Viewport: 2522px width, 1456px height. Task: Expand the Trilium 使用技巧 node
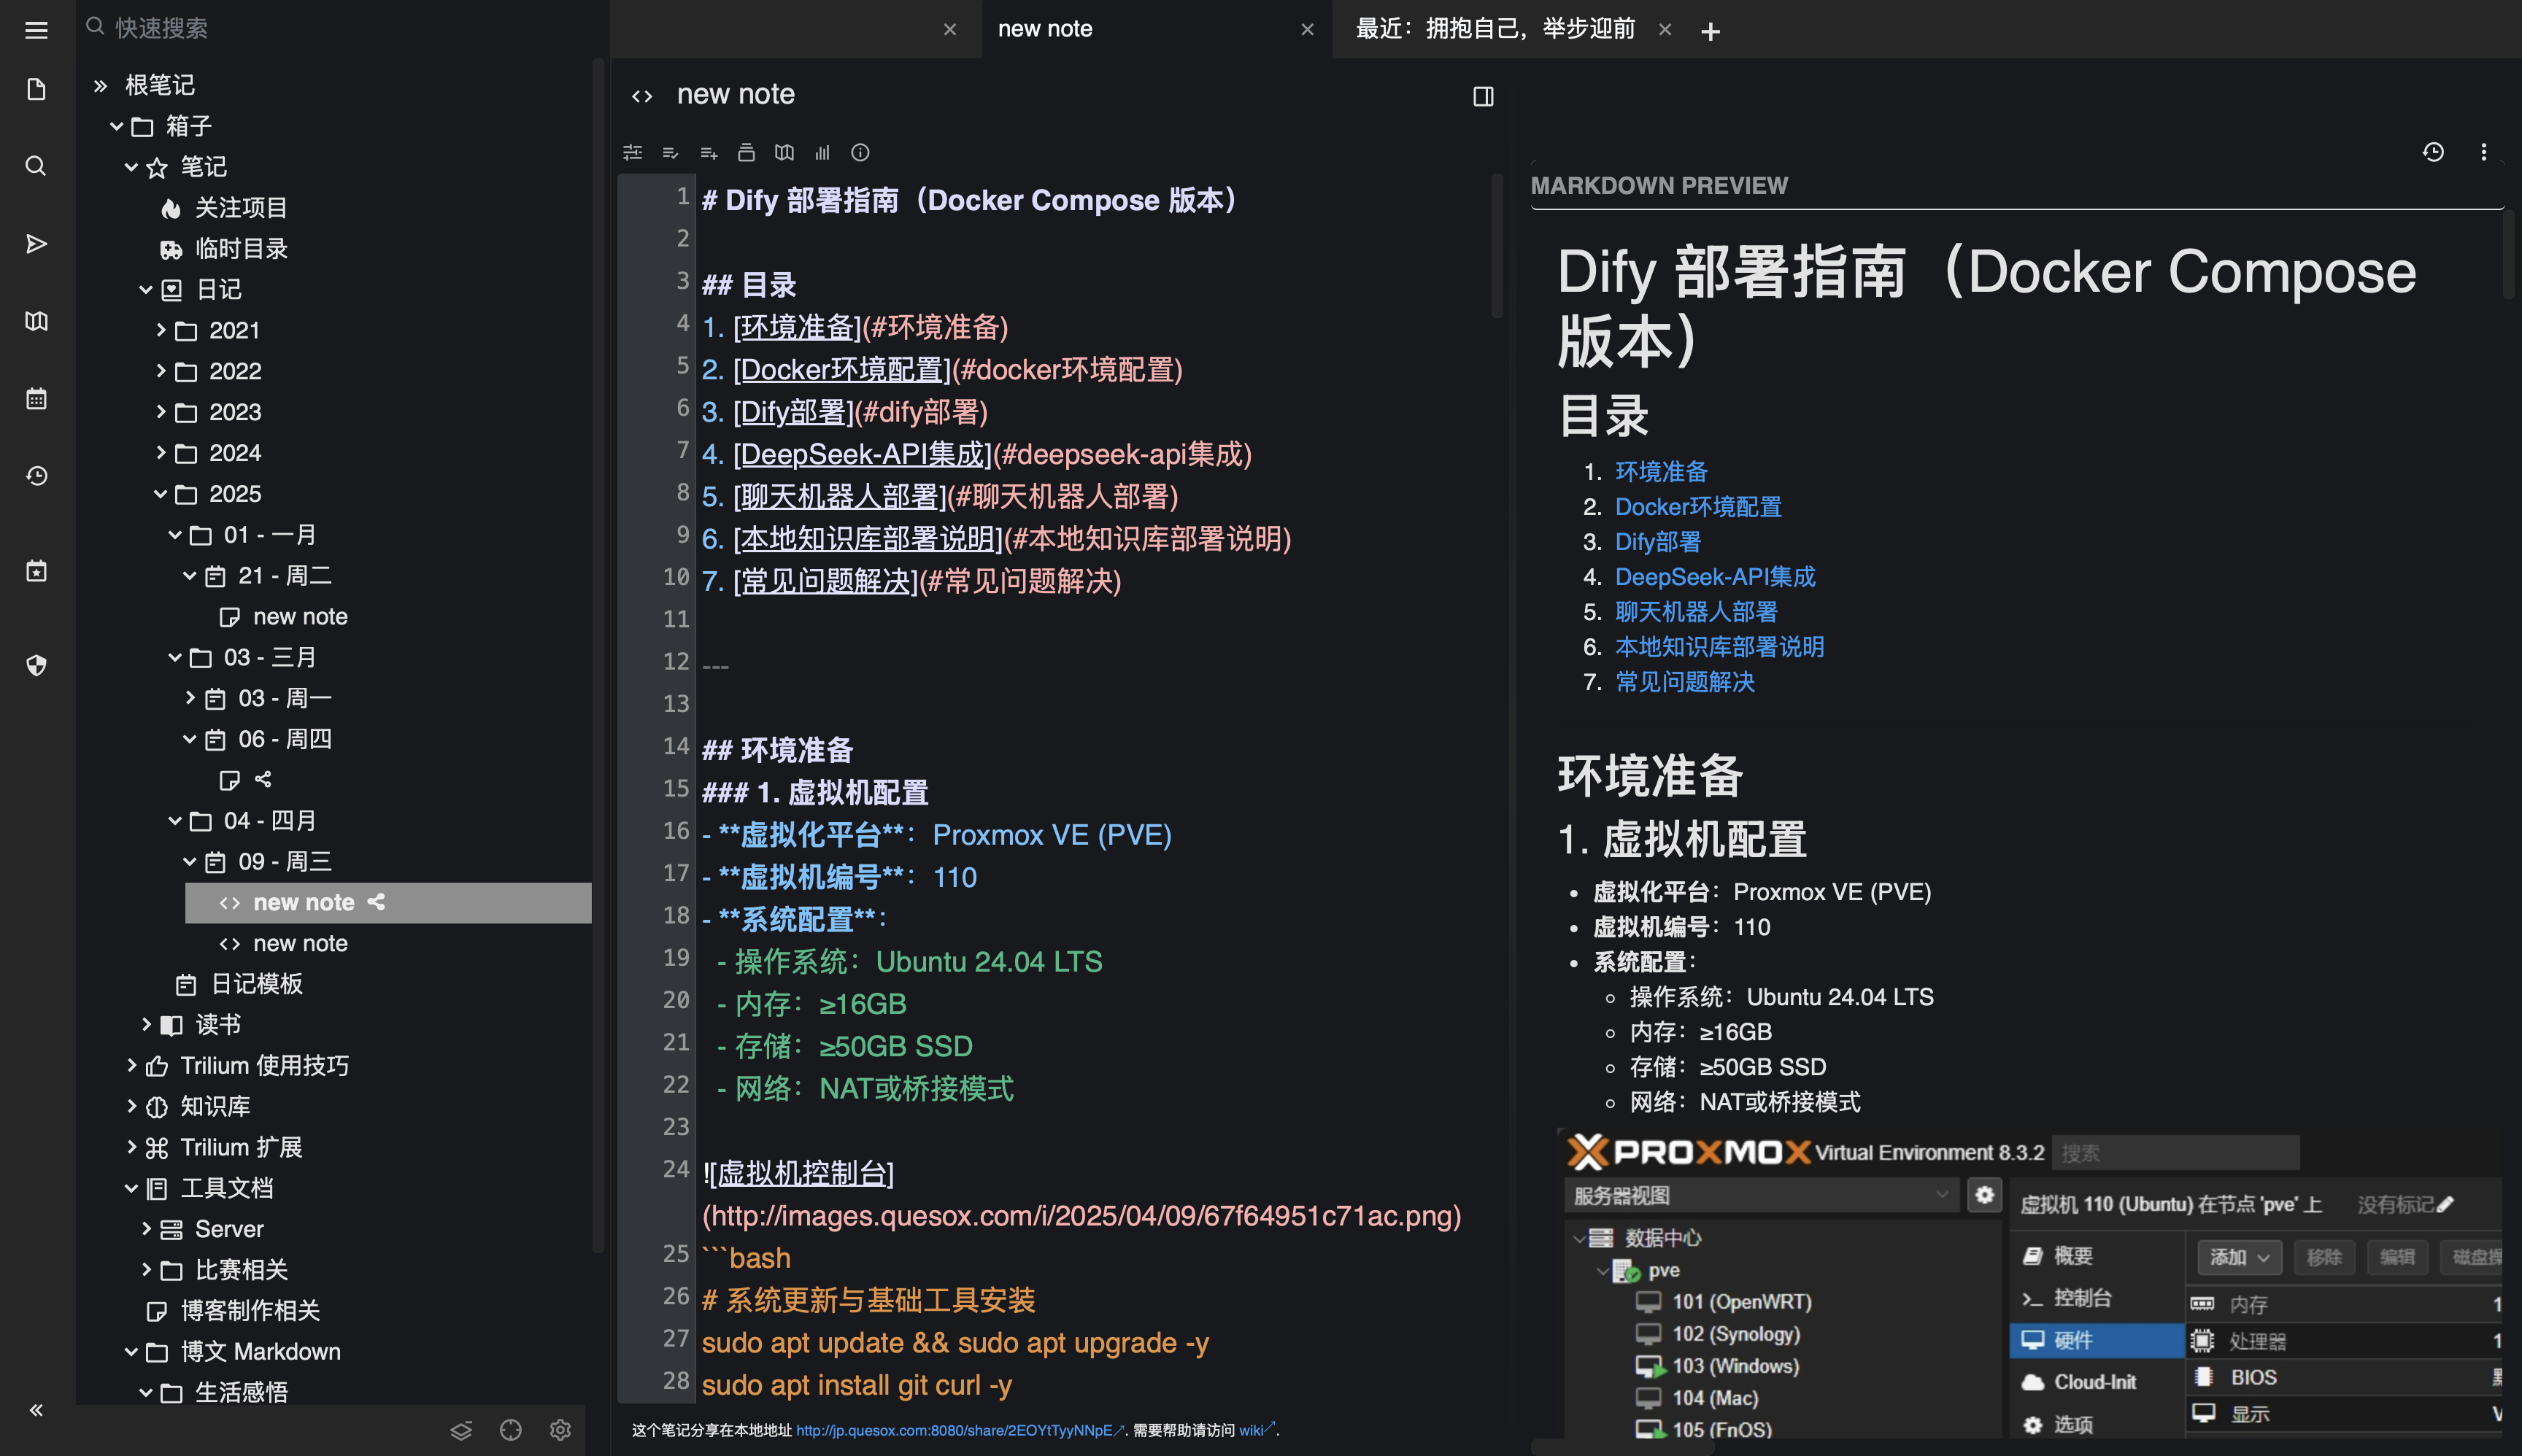[x=131, y=1065]
